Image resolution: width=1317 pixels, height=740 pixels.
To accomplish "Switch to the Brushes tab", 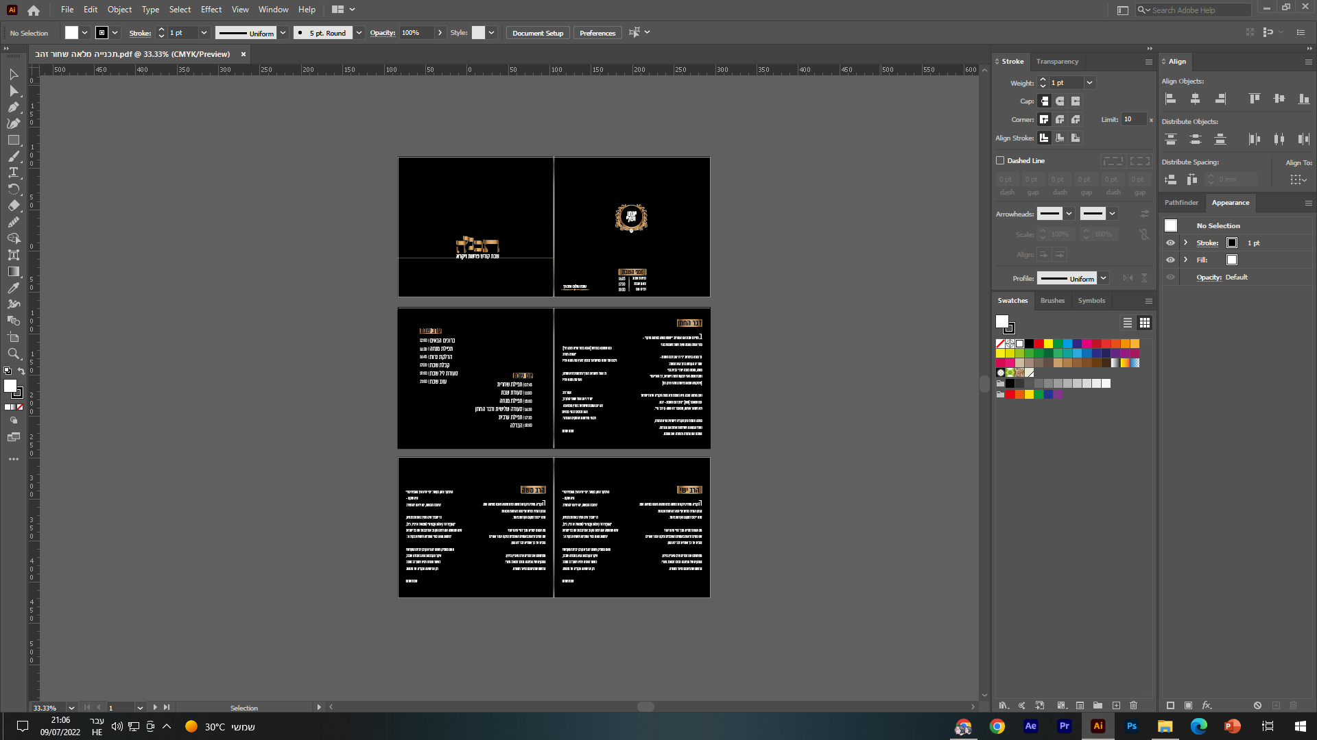I will pos(1052,301).
